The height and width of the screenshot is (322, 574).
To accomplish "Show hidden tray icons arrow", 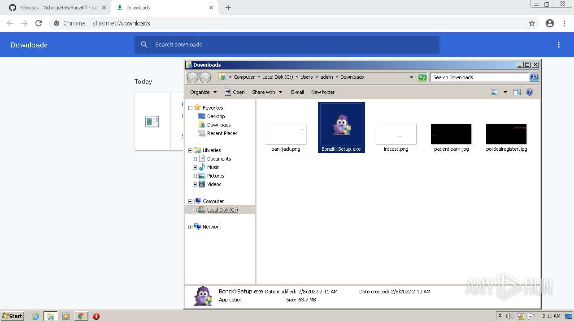I will pos(500,316).
